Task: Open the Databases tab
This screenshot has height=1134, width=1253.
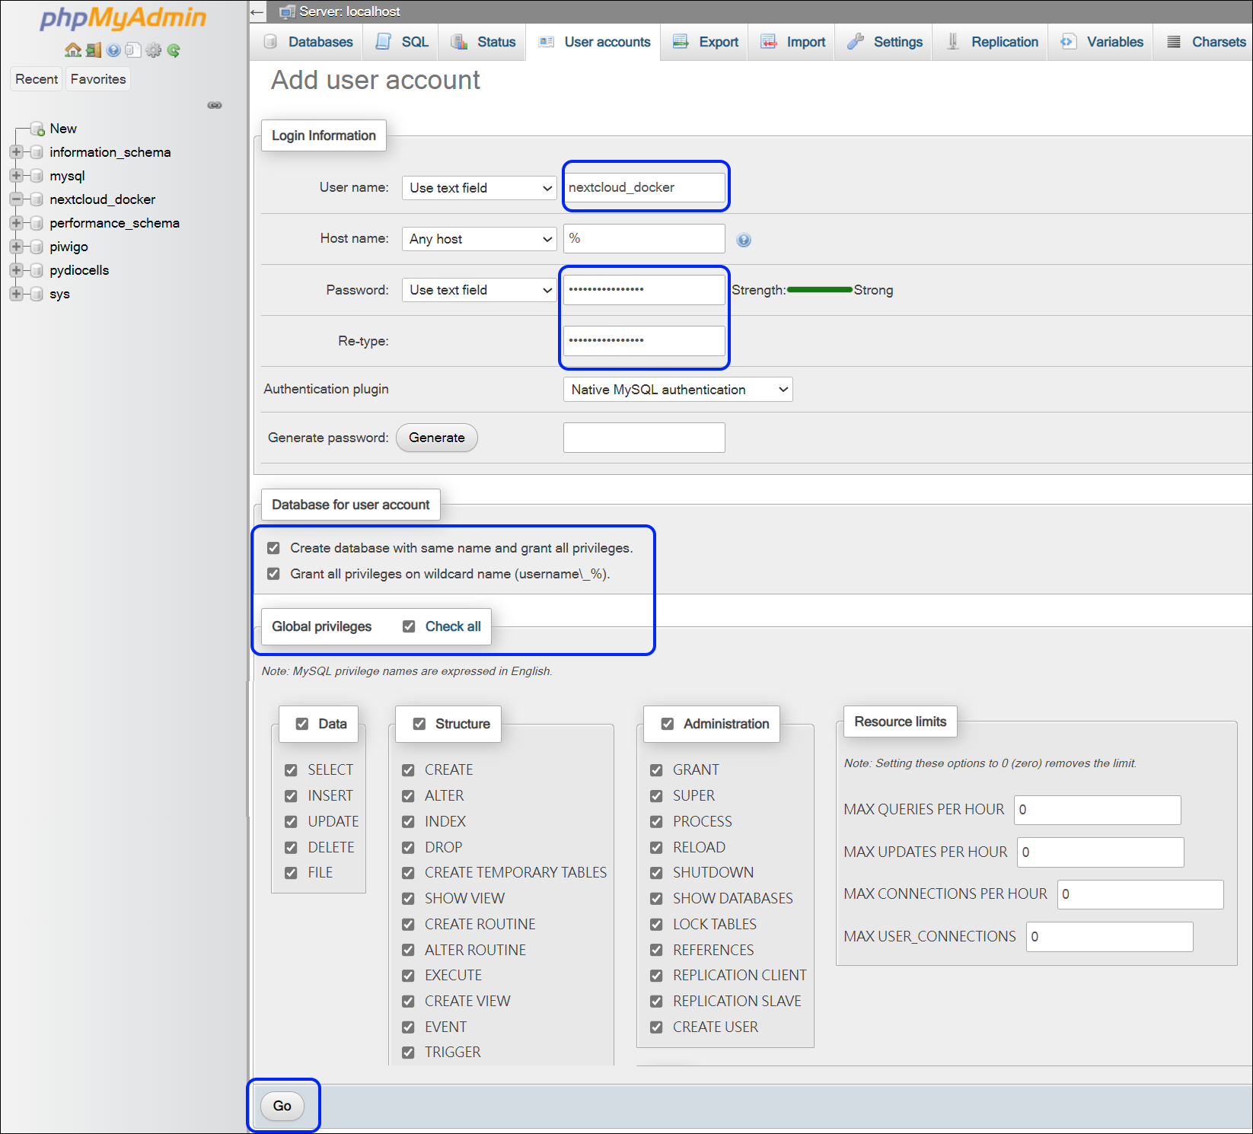Action: [308, 42]
